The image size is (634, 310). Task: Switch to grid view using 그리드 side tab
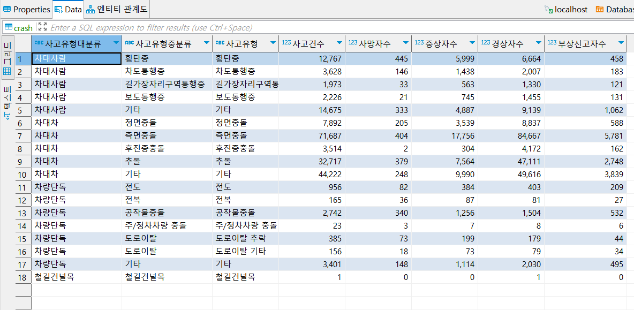click(x=7, y=58)
